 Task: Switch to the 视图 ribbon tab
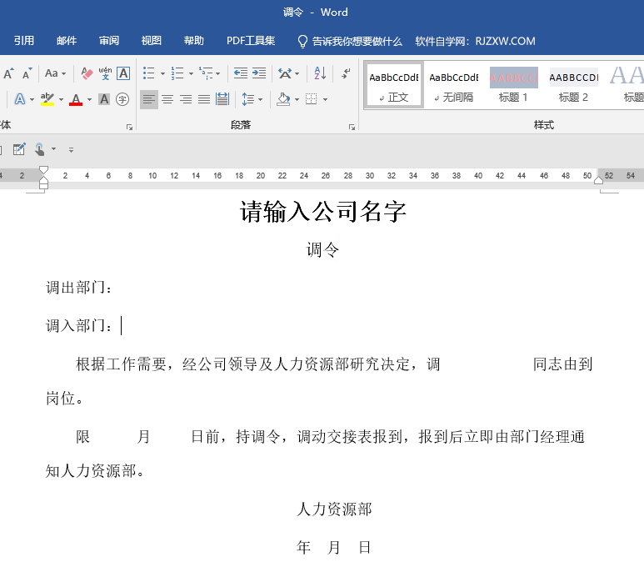pyautogui.click(x=151, y=41)
